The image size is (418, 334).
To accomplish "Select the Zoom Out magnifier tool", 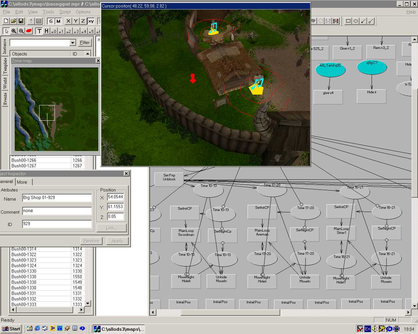I will click(x=21, y=31).
